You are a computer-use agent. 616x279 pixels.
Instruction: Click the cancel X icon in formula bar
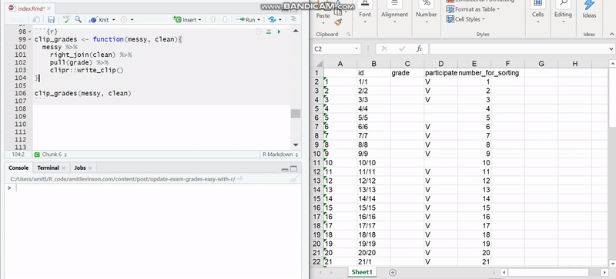[x=384, y=48]
